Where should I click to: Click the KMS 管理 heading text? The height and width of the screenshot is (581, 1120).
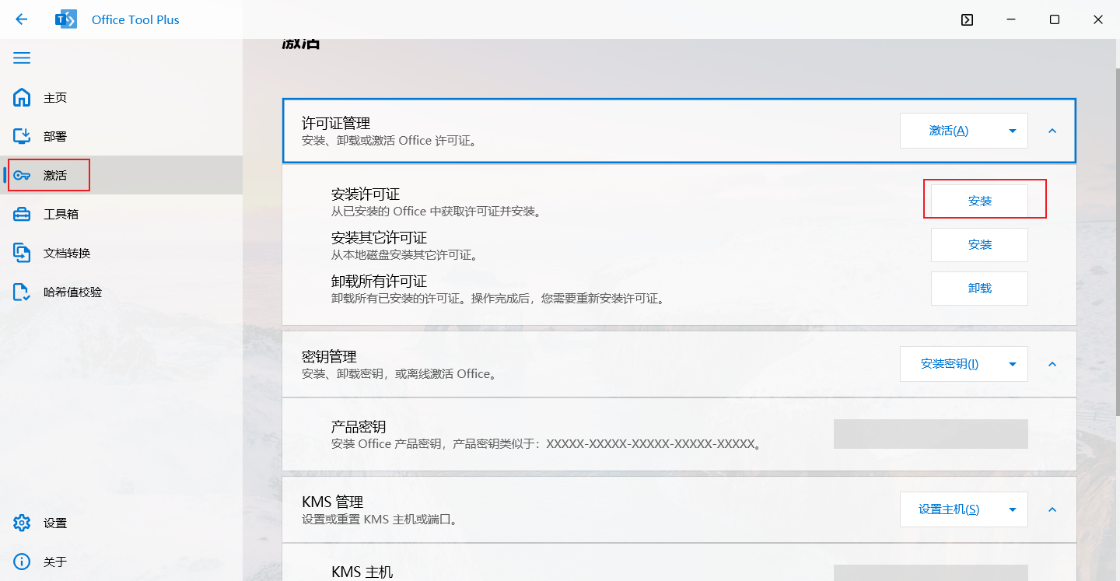point(333,502)
